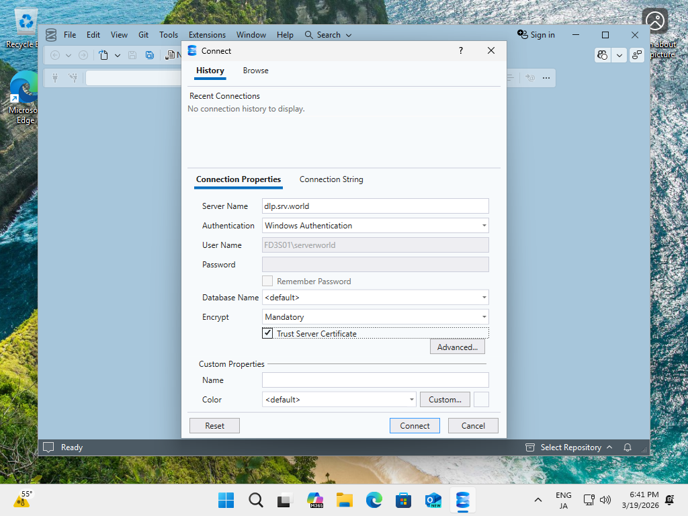This screenshot has width=688, height=516.
Task: Switch to the History tab
Action: point(210,71)
